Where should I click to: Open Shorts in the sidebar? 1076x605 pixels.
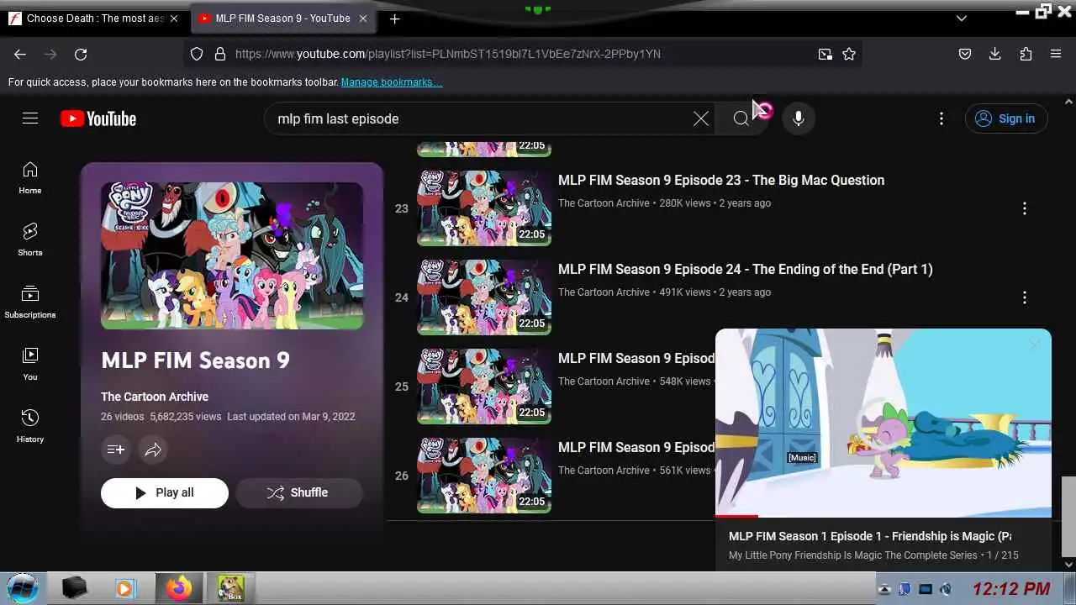[30, 239]
